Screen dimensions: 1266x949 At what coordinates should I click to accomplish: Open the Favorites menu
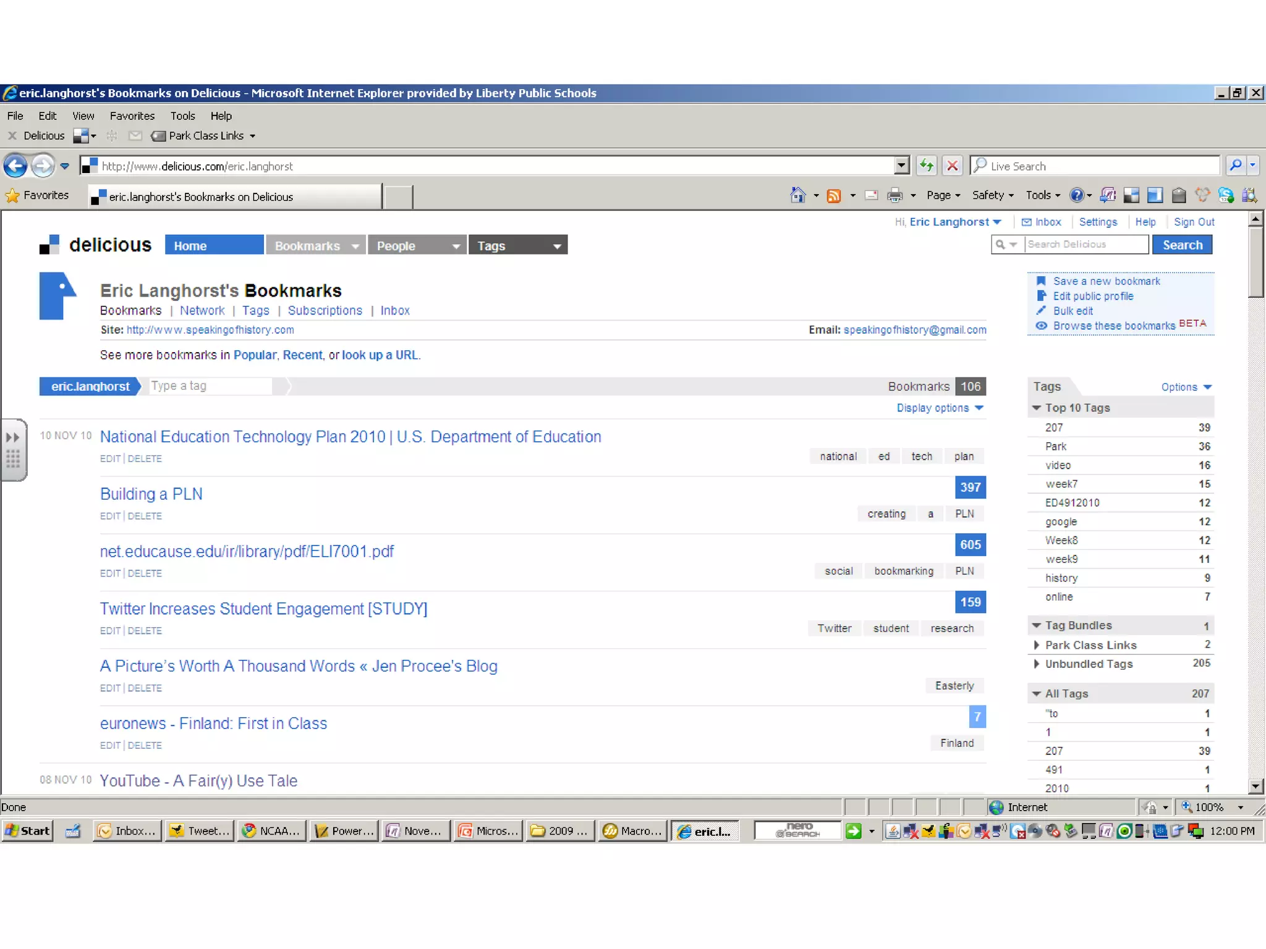click(x=132, y=116)
